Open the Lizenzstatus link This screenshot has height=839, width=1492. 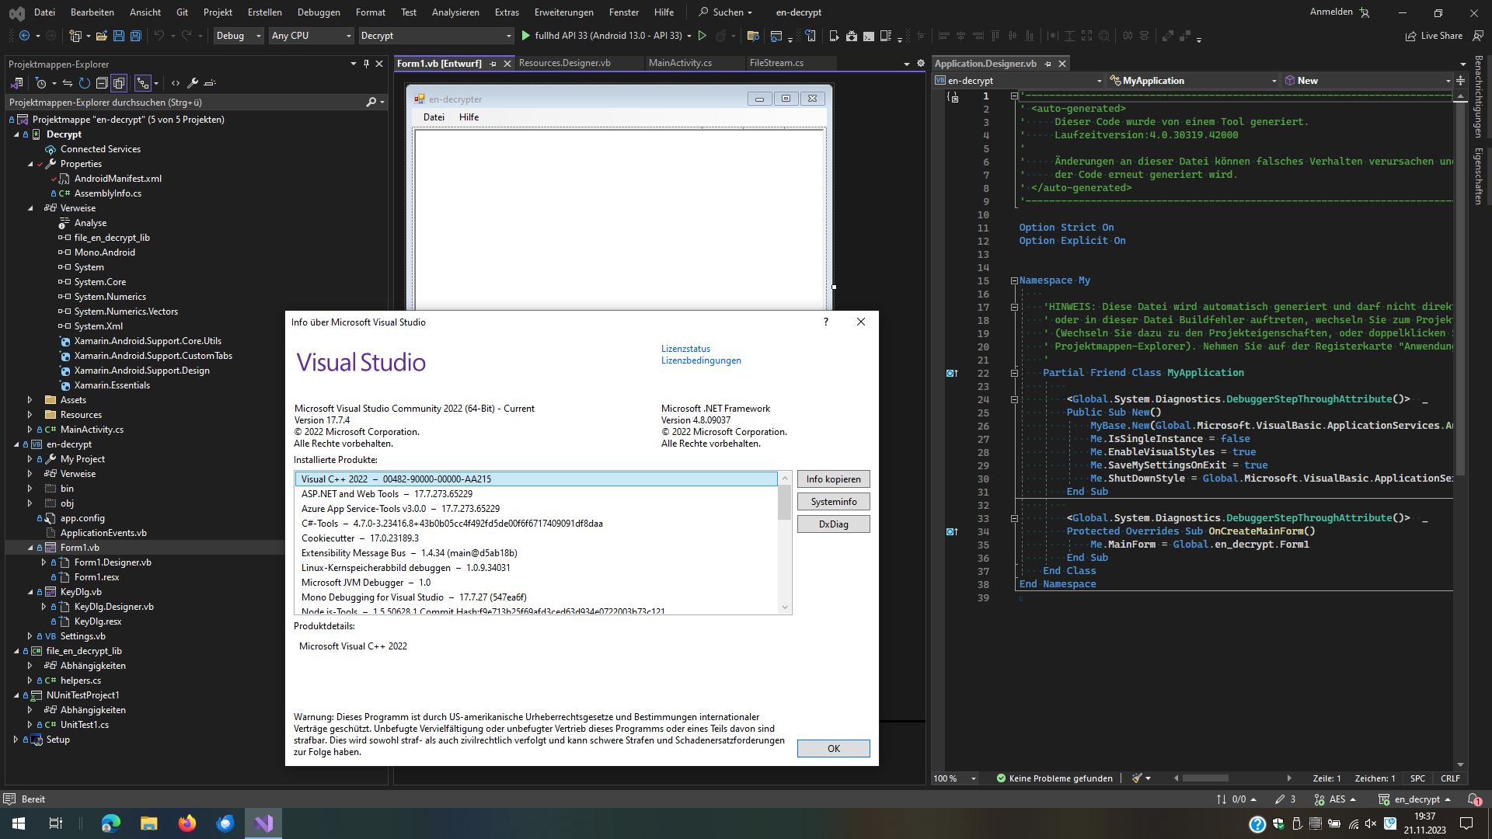[x=685, y=349]
